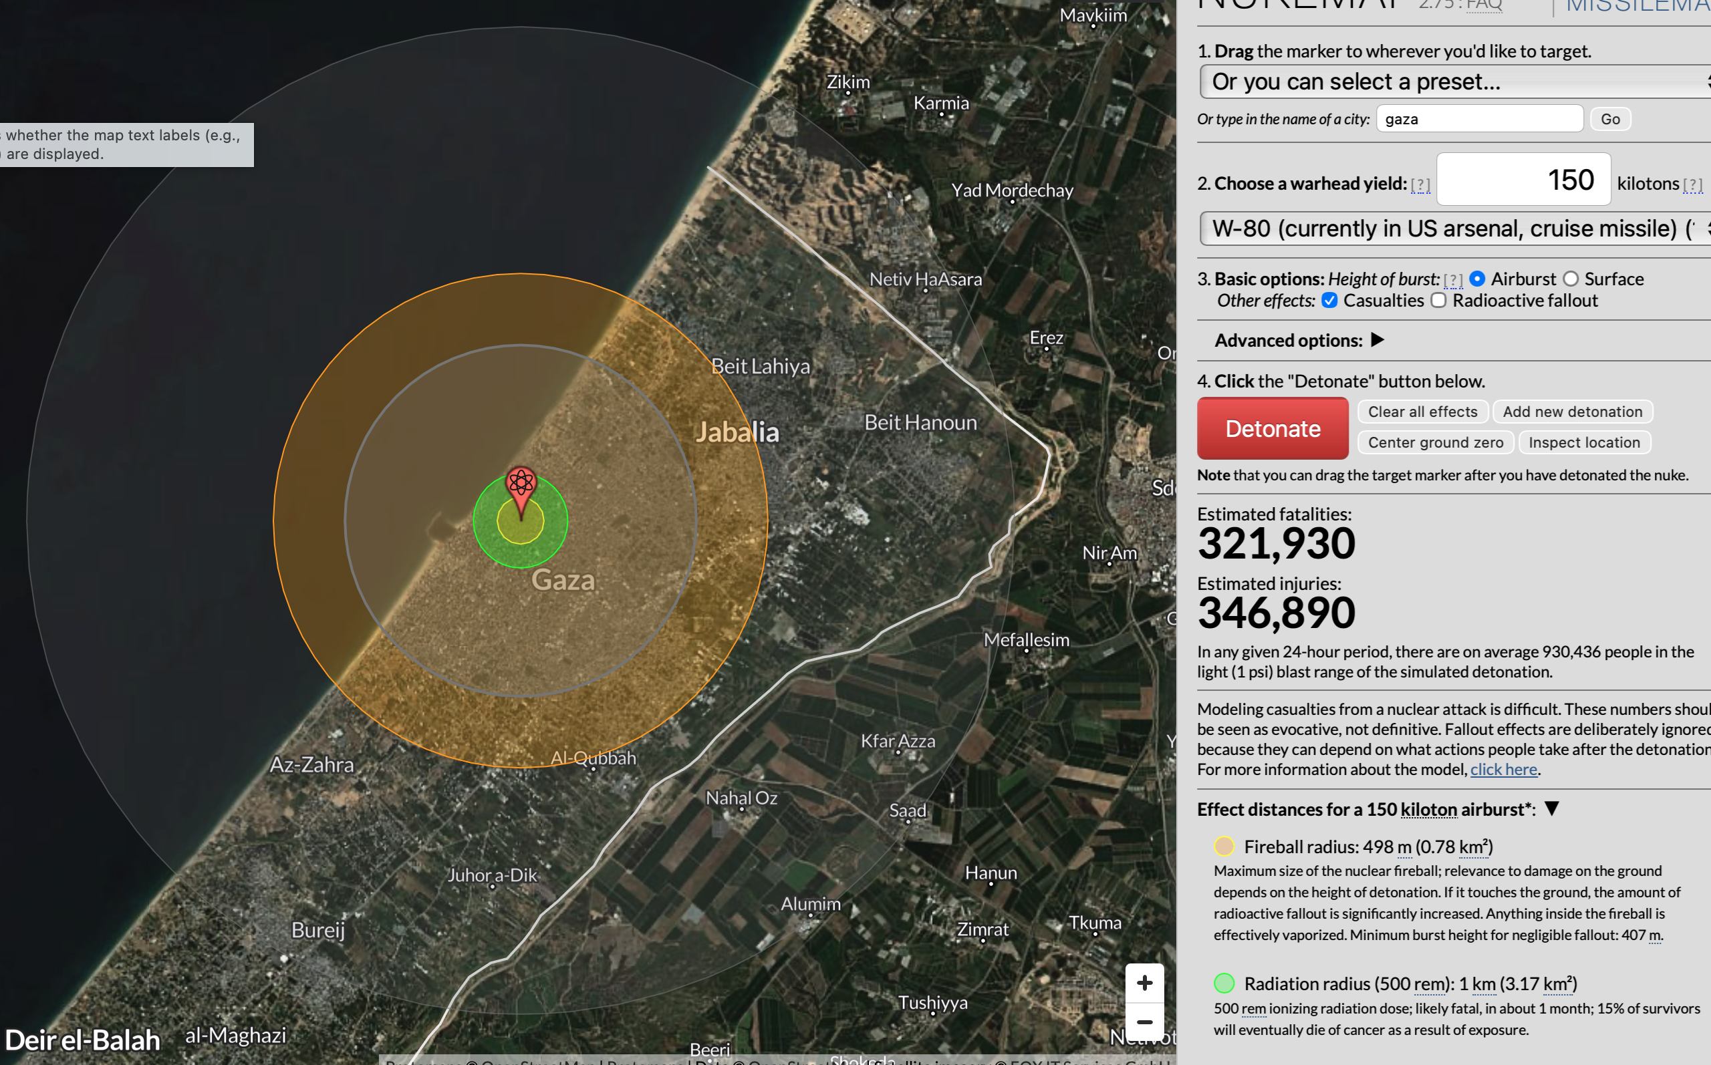The height and width of the screenshot is (1065, 1711).
Task: Click the 'Mefallesim' map label
Action: pos(1027,639)
